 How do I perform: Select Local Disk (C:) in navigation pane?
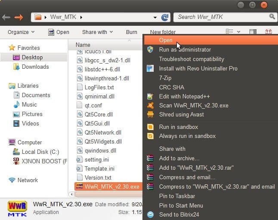point(40,152)
